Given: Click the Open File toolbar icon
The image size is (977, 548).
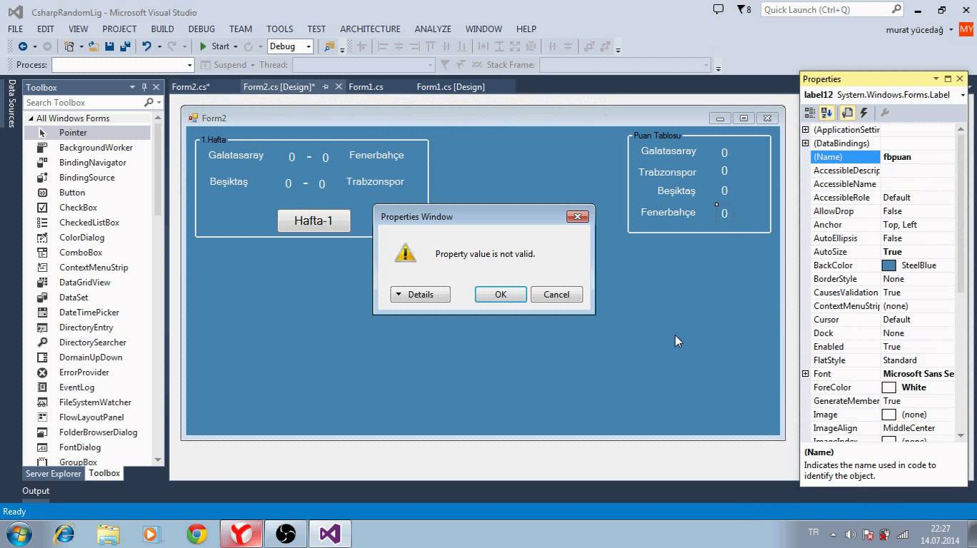Looking at the screenshot, I should 94,46.
